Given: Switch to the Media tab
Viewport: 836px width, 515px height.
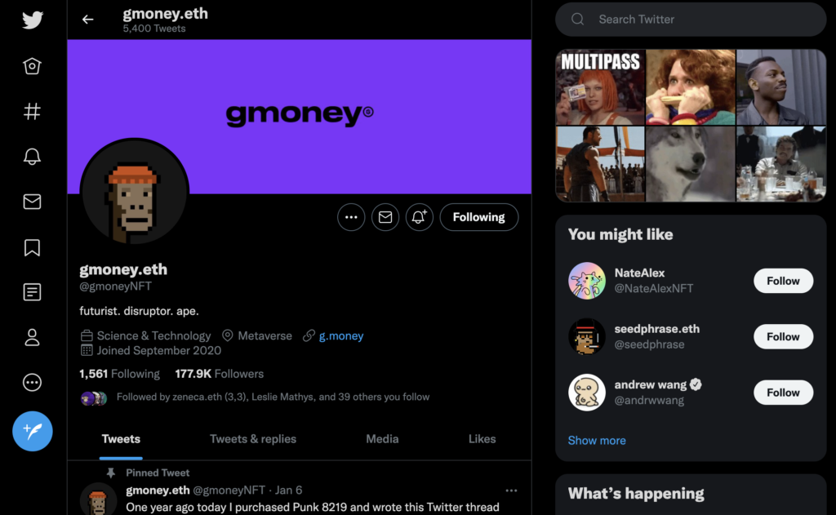Looking at the screenshot, I should [382, 439].
